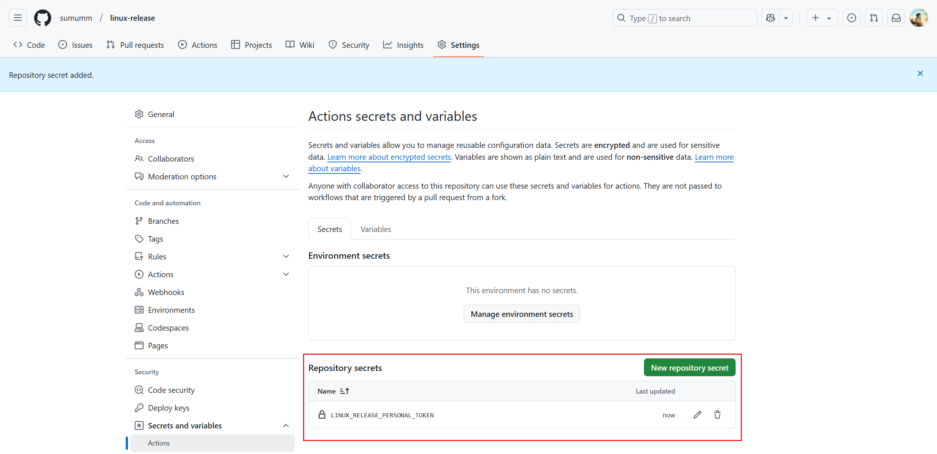This screenshot has width=937, height=454.
Task: Delete secret using the trash icon
Action: 717,415
